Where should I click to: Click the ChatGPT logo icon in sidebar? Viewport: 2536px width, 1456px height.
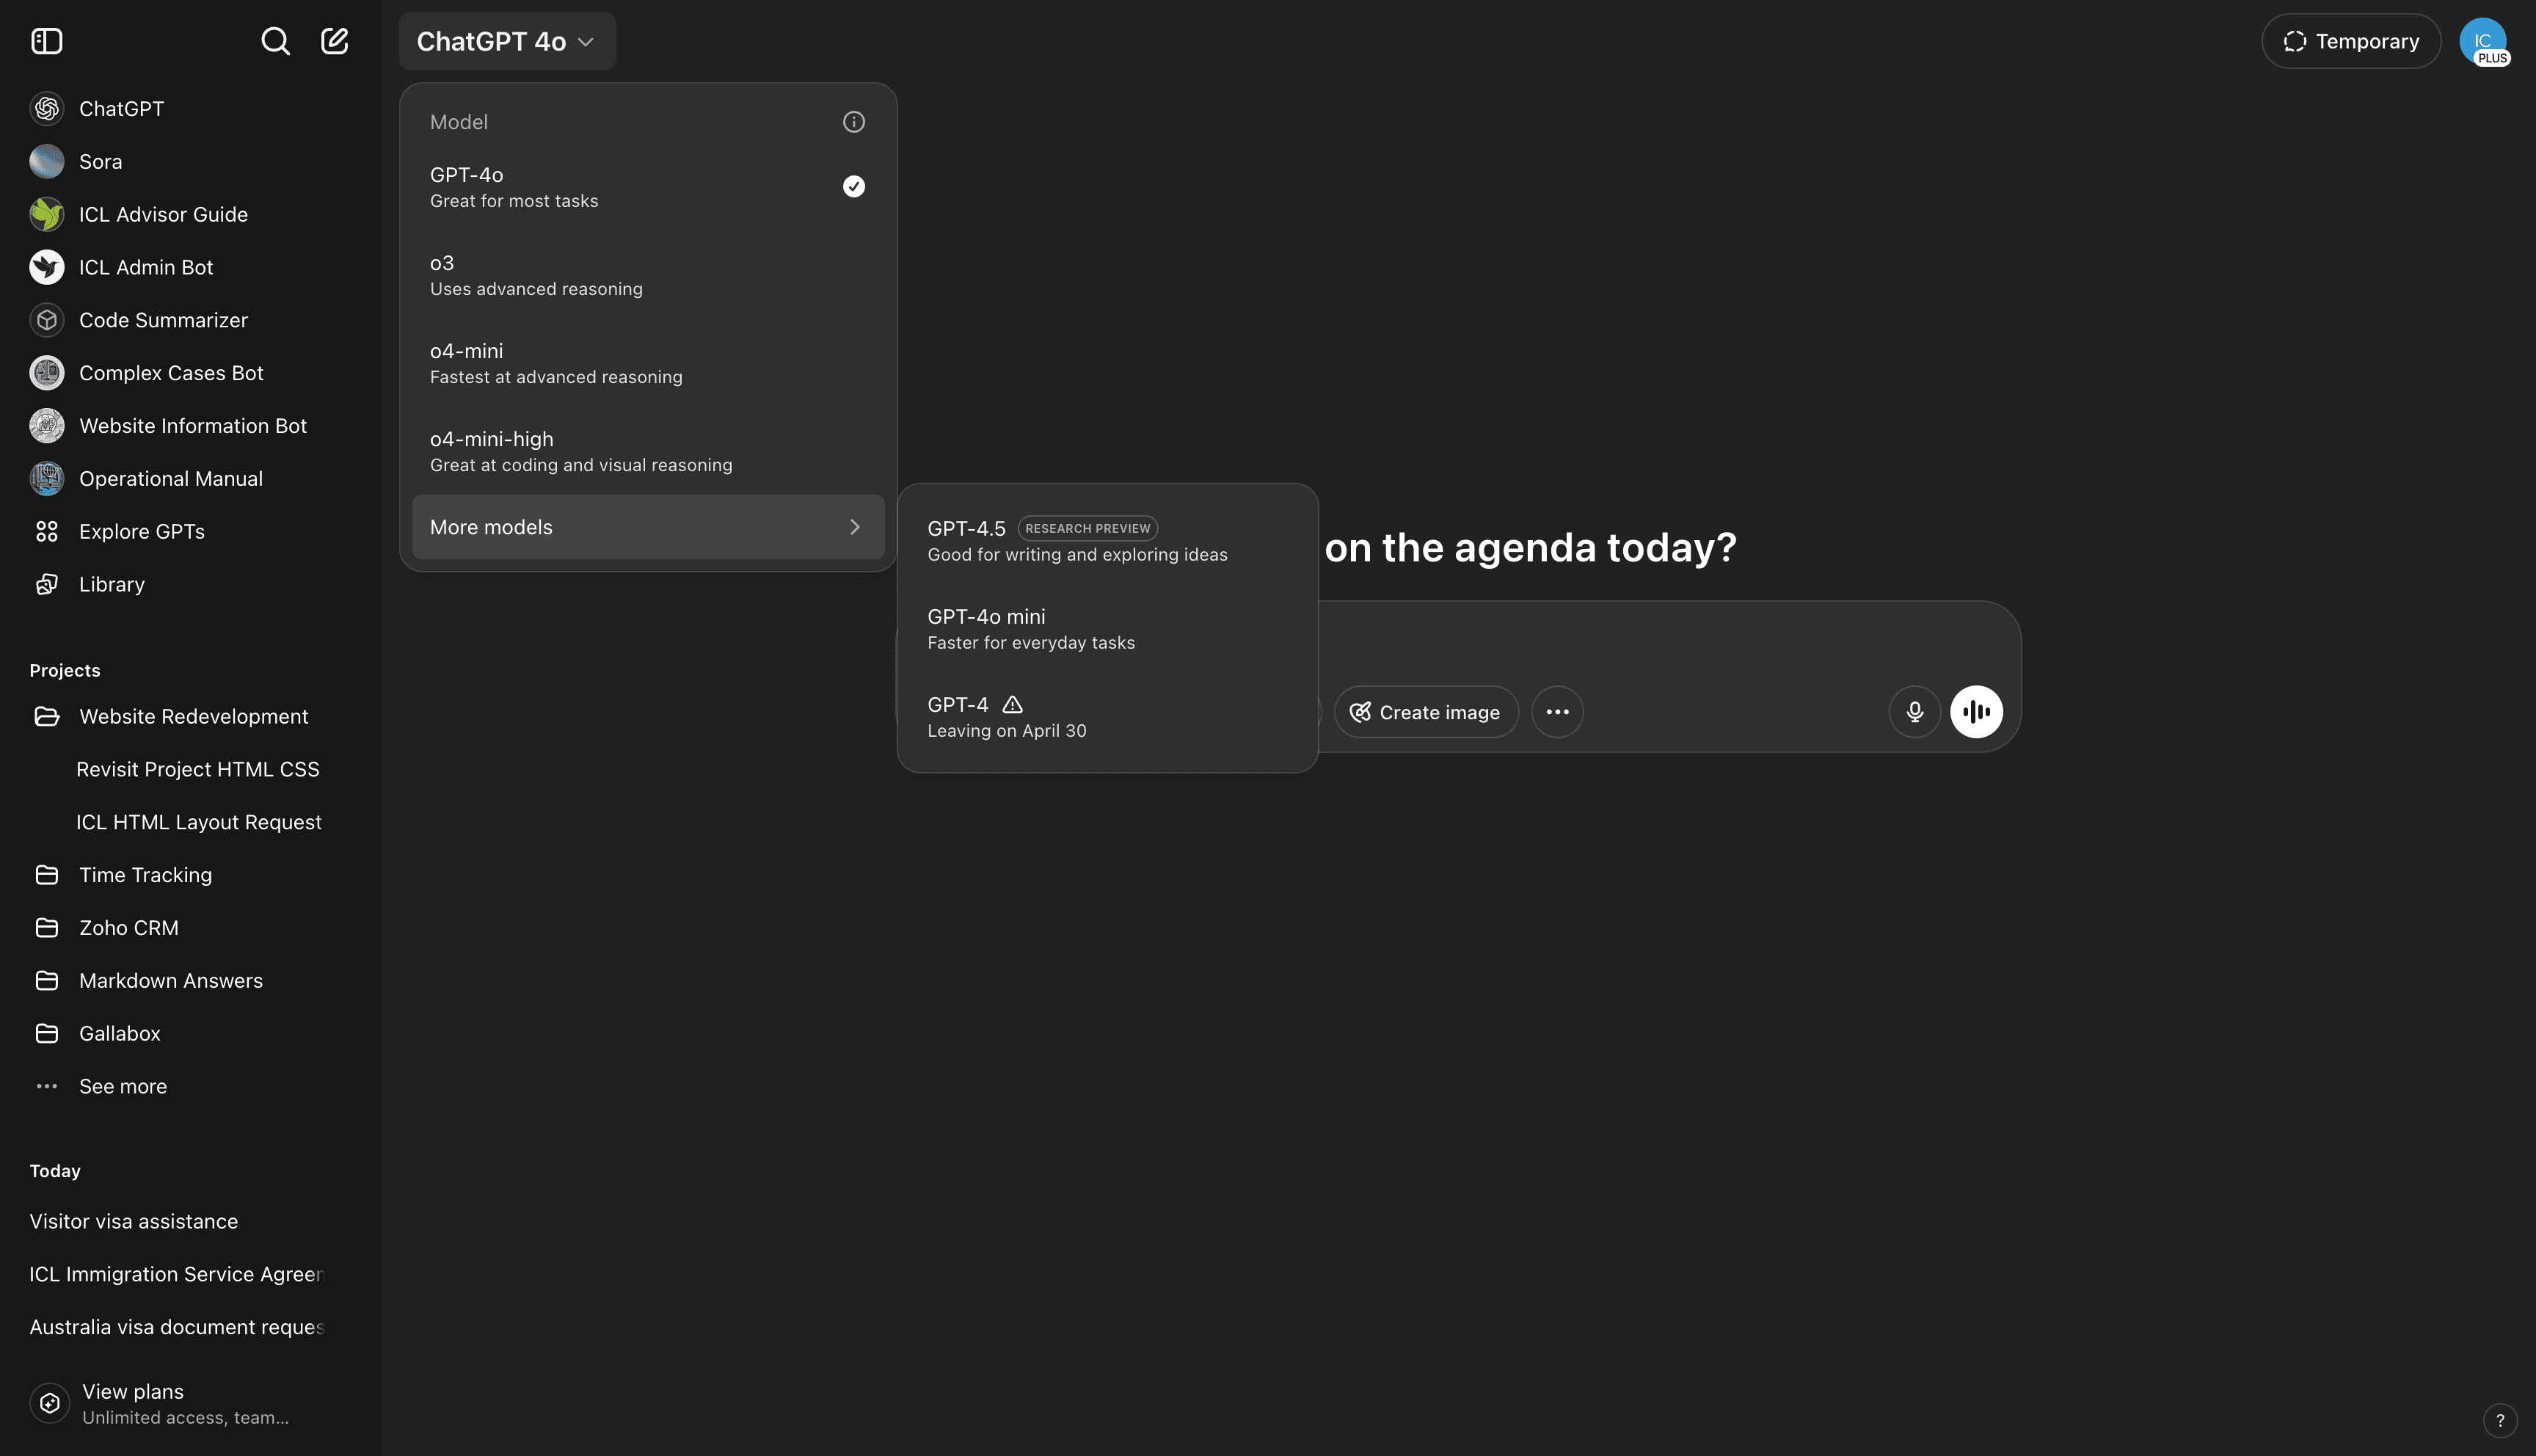pos(46,109)
